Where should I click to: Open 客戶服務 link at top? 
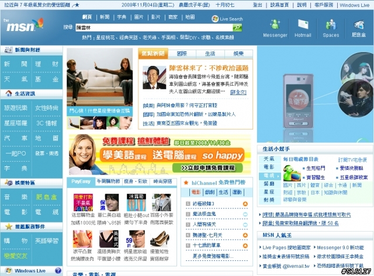324,5
